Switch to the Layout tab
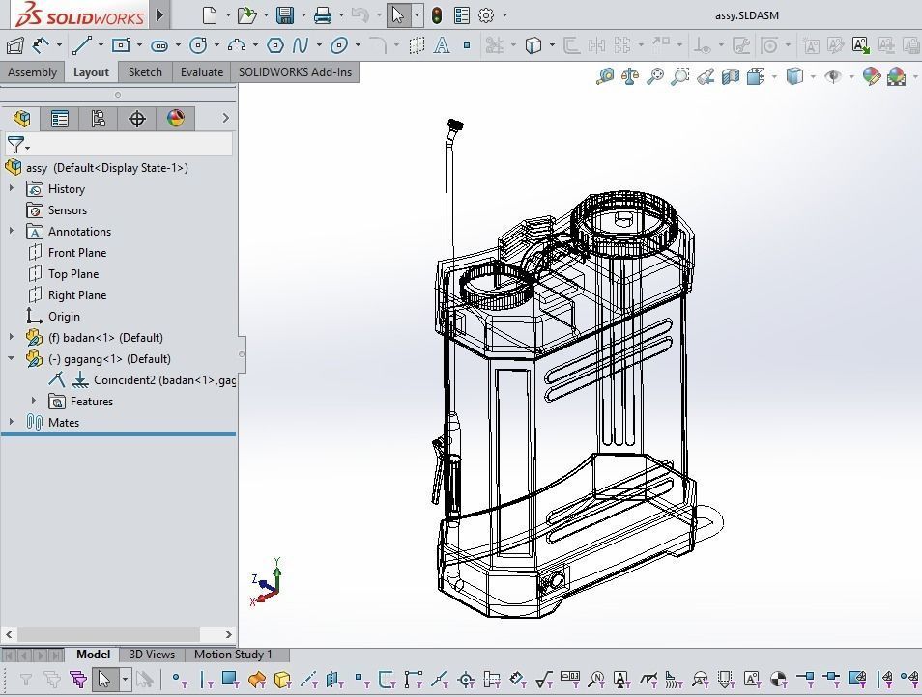The image size is (922, 697). coord(91,72)
